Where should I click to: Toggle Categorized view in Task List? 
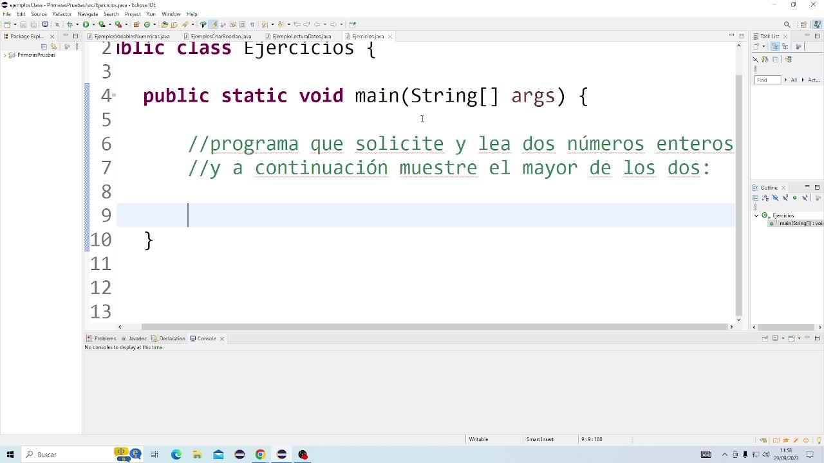tap(775, 46)
